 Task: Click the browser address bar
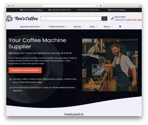70,6
